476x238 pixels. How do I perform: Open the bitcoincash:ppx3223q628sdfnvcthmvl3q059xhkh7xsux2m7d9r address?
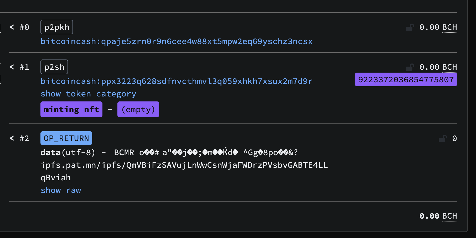(x=177, y=81)
